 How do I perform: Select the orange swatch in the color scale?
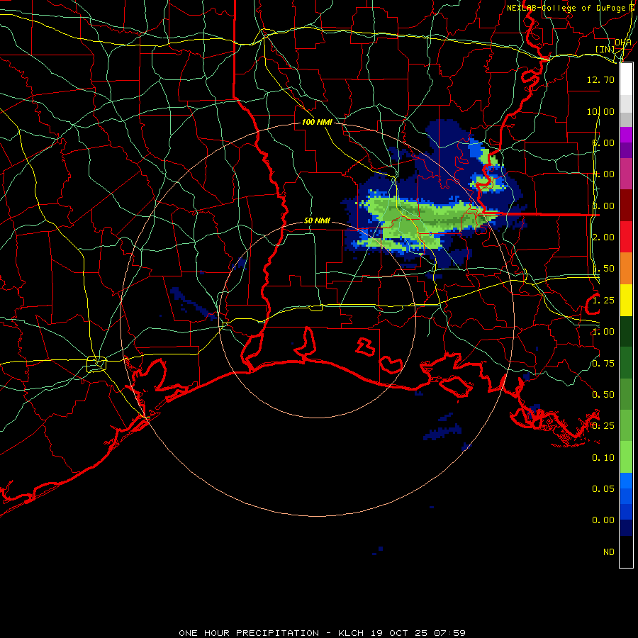pos(626,269)
